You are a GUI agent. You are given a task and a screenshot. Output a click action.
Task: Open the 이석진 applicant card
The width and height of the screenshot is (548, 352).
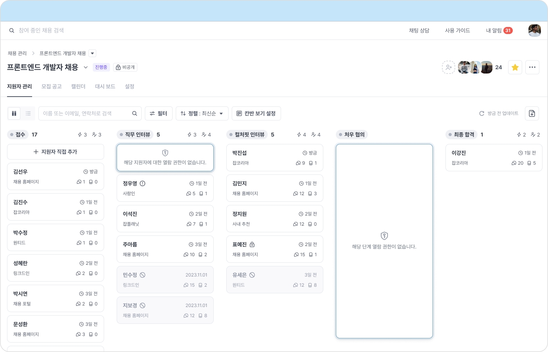(x=165, y=219)
